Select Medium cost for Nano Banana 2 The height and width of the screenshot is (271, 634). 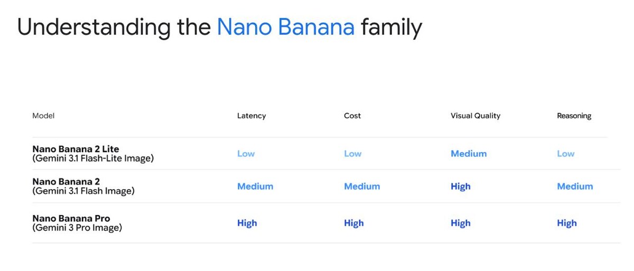362,186
